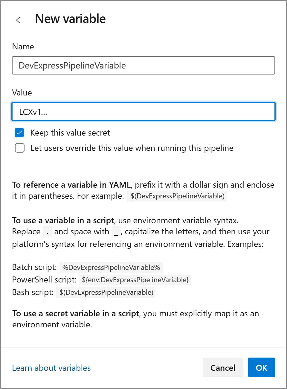The height and width of the screenshot is (389, 287).
Task: Uncheck the Keep this value secret checkbox
Action: click(x=20, y=133)
